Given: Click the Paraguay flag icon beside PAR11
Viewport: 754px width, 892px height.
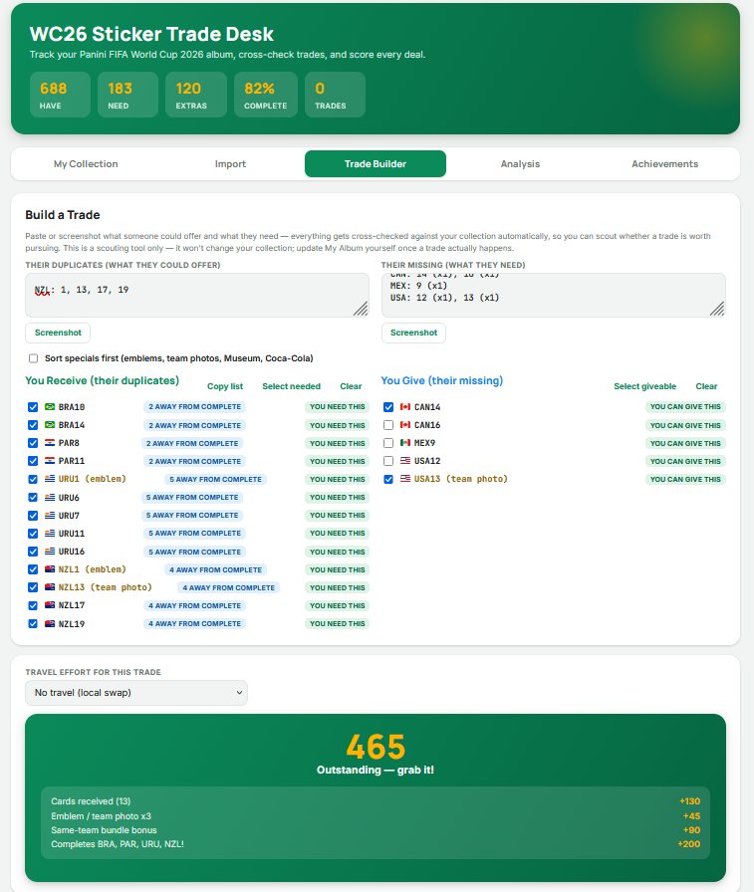Looking at the screenshot, I should [x=50, y=461].
